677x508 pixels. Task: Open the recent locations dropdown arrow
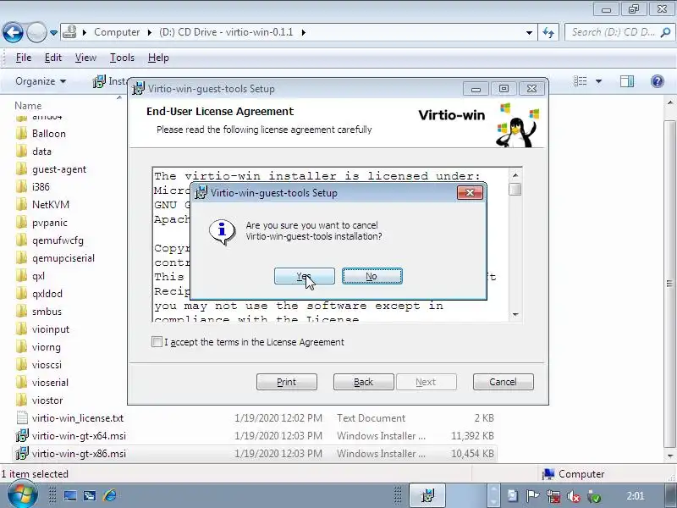tap(53, 33)
